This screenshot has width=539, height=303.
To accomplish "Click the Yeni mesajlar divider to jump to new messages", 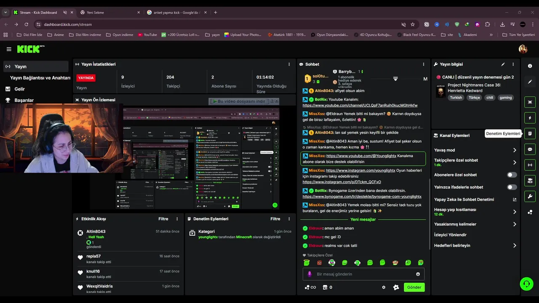I will [363, 220].
